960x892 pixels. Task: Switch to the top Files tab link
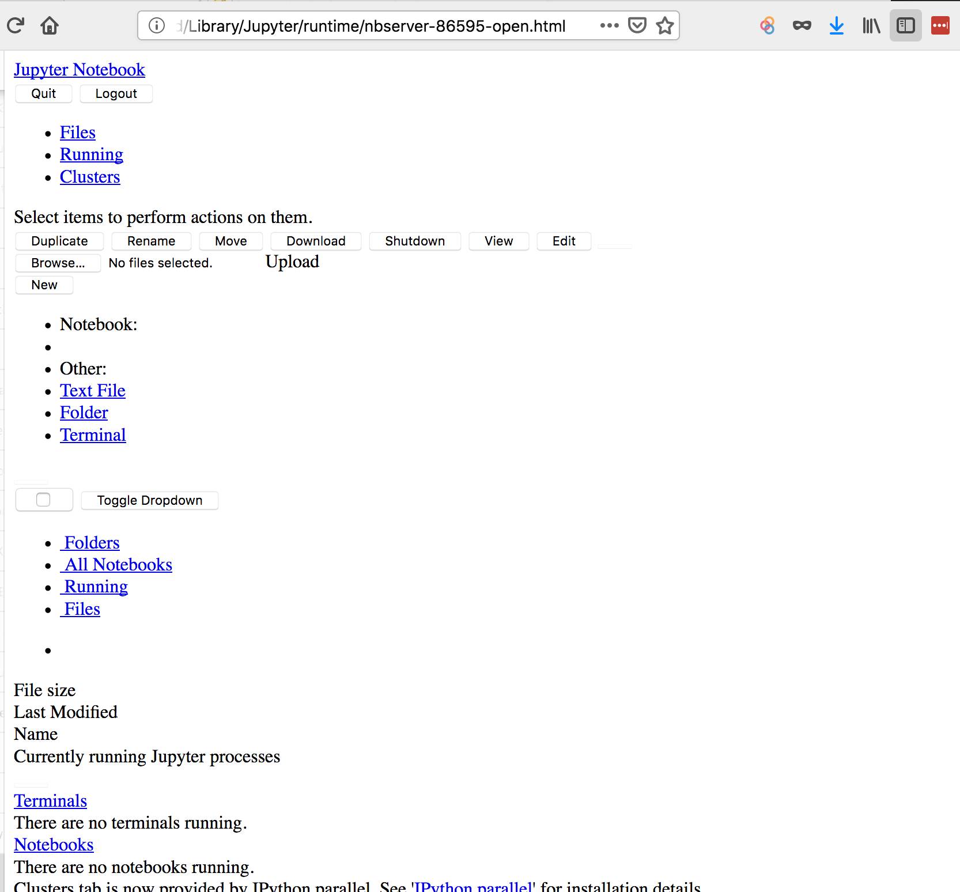click(78, 133)
